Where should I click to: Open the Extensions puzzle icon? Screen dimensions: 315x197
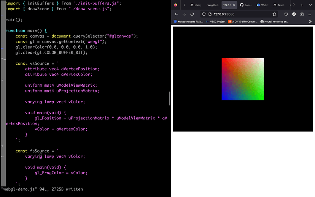302,14
